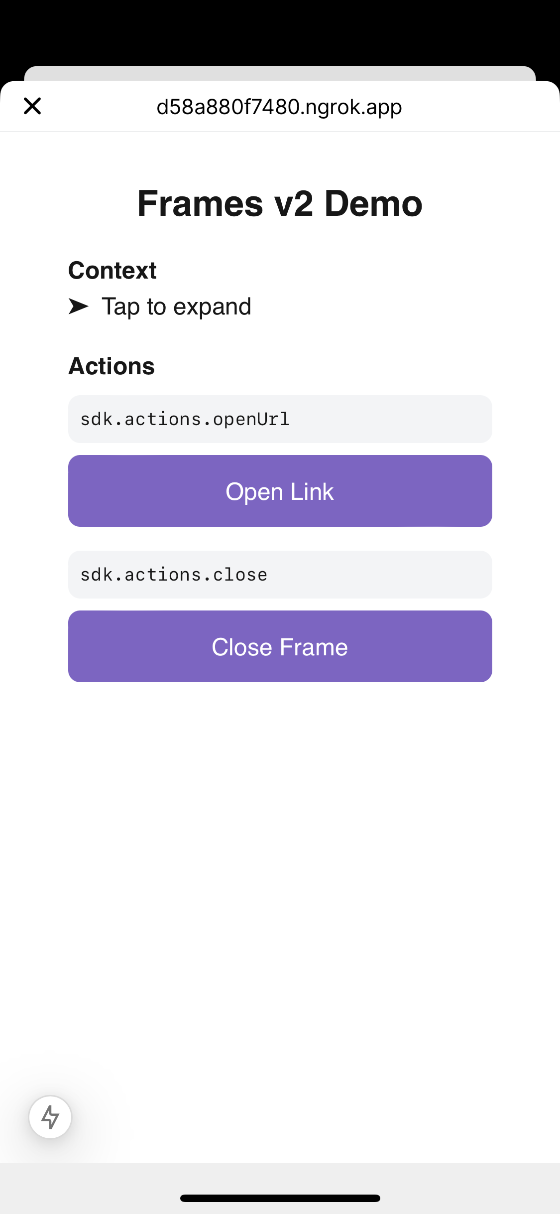Viewport: 560px width, 1214px height.
Task: Click the header bar right of the domain
Action: [478, 107]
